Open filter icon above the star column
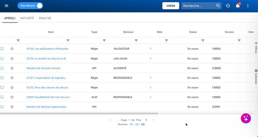Screen dimensions: 258x137 (18, 41)
